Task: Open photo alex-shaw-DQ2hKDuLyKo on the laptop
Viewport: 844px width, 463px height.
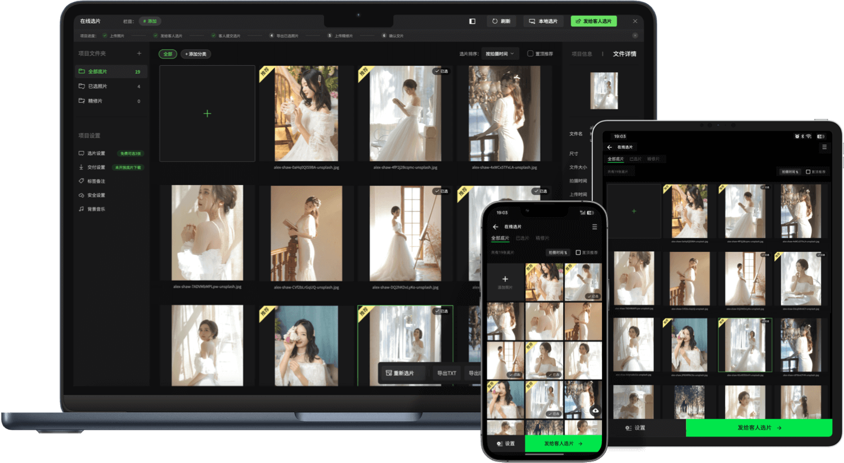Action: click(x=405, y=233)
